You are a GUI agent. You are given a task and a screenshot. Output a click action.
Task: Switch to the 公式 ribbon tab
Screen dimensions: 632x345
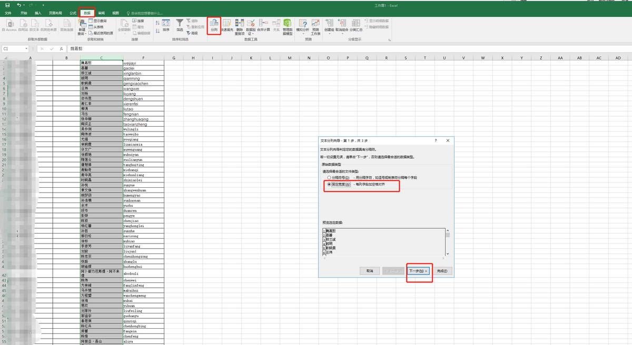coord(73,13)
